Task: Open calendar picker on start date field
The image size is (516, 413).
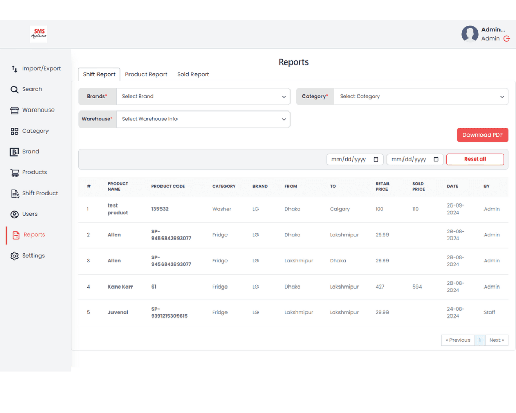Action: click(x=376, y=160)
